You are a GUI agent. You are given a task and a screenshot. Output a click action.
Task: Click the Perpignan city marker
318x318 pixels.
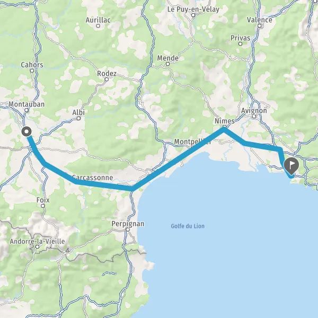pos(128,229)
